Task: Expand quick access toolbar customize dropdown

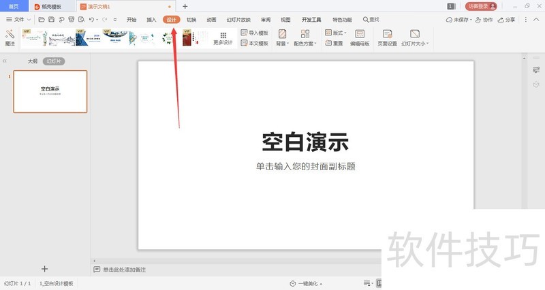Action: point(115,20)
